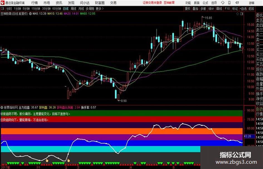
Task: Click the 8.90 low price label
Action: pyautogui.click(x=124, y=101)
